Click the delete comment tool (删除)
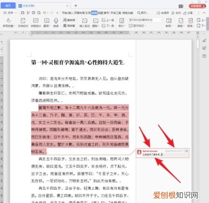This screenshot has height=203, width=209. click(96, 23)
